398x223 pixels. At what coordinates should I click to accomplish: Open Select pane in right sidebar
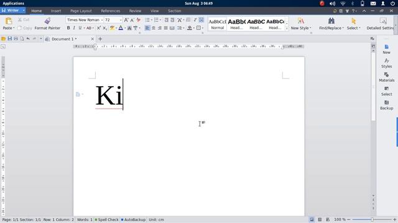tap(387, 91)
